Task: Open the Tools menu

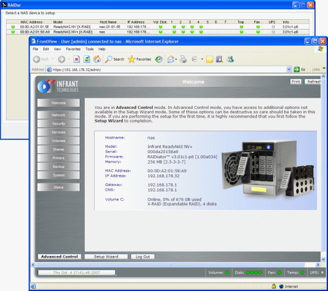Action: click(90, 49)
